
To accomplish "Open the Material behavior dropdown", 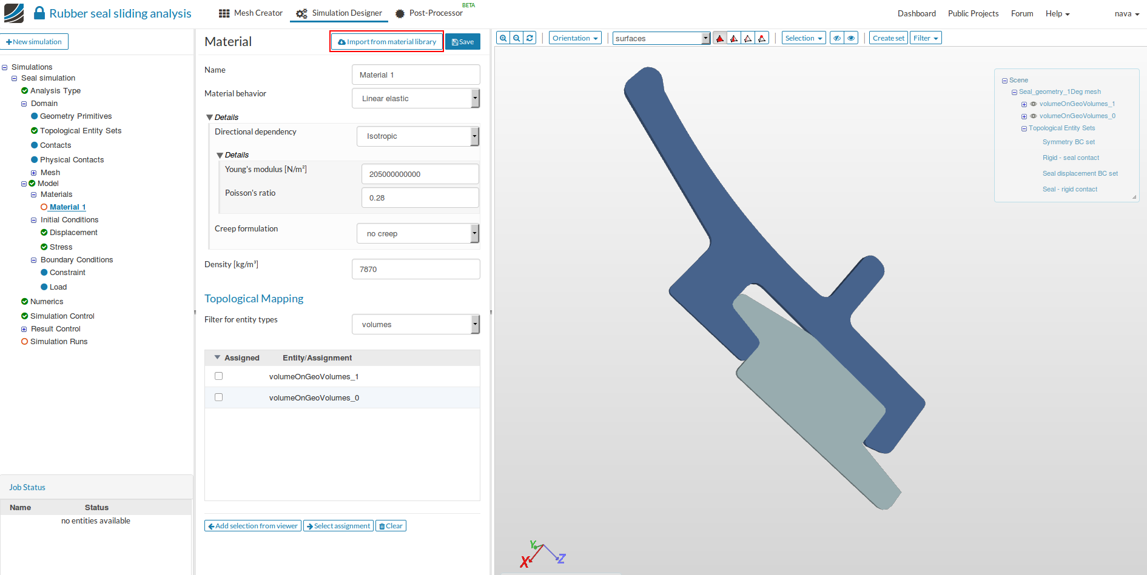I will coord(416,98).
